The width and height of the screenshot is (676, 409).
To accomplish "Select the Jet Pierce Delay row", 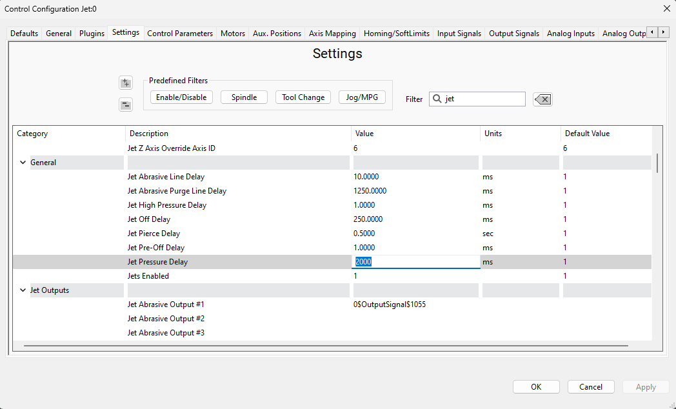I will pos(154,234).
